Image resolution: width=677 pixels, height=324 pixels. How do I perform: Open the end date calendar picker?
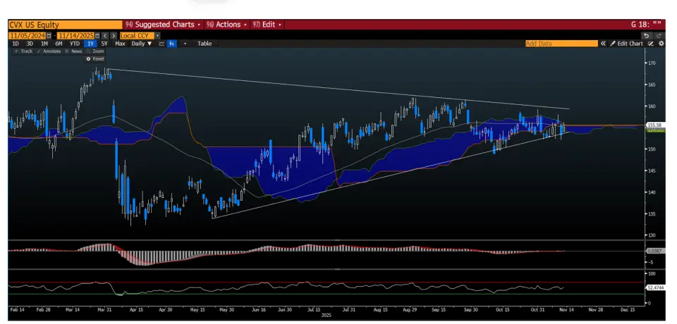click(97, 35)
